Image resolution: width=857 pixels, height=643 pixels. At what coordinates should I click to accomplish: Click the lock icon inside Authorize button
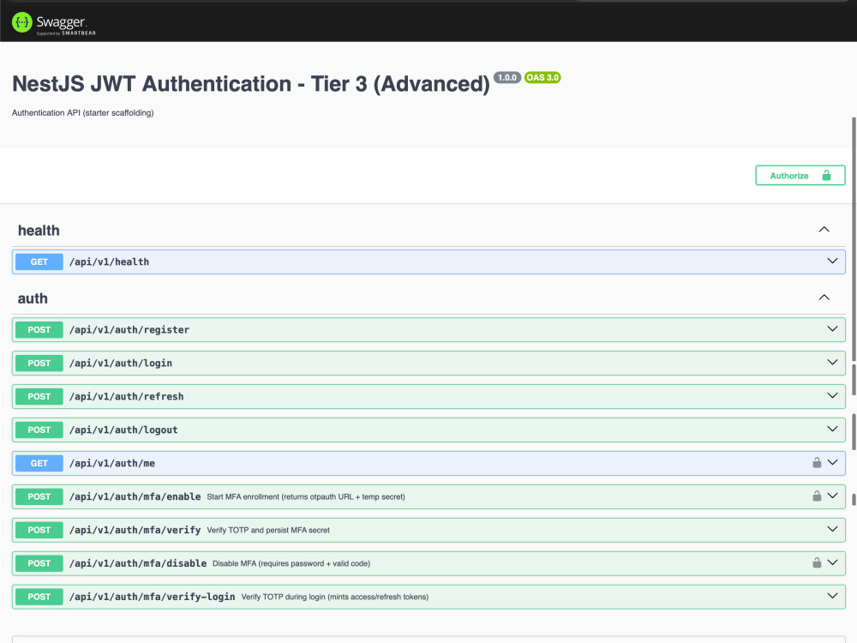(x=826, y=175)
